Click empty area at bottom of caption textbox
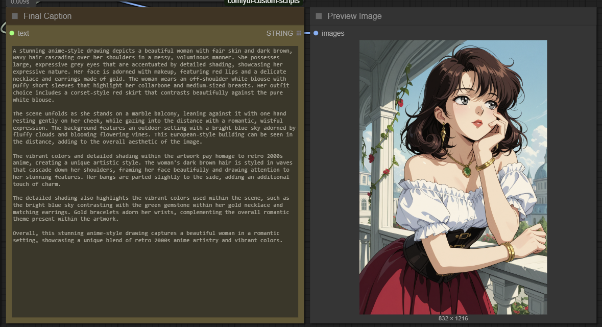Image resolution: width=602 pixels, height=327 pixels. pyautogui.click(x=153, y=286)
